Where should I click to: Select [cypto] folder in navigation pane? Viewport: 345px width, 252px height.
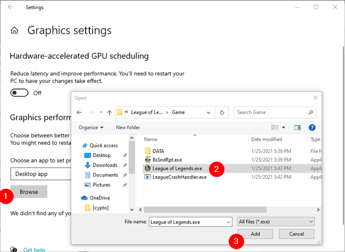97,207
